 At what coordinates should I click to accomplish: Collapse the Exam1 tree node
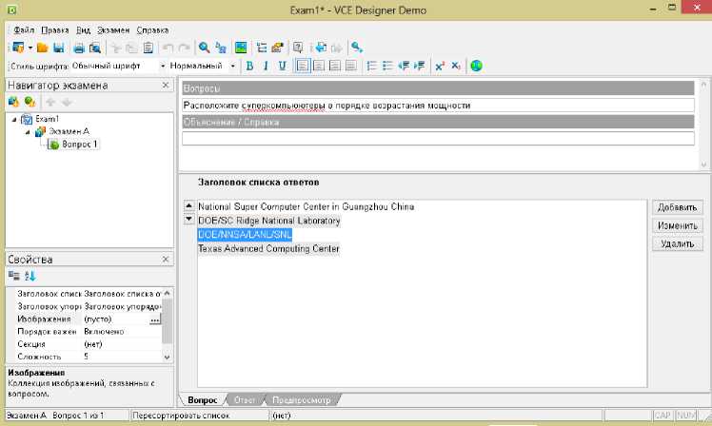click(x=14, y=119)
